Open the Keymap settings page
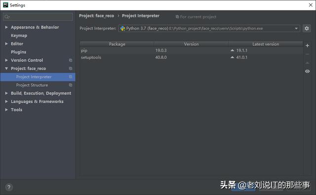This screenshot has width=316, height=195. coord(19,35)
